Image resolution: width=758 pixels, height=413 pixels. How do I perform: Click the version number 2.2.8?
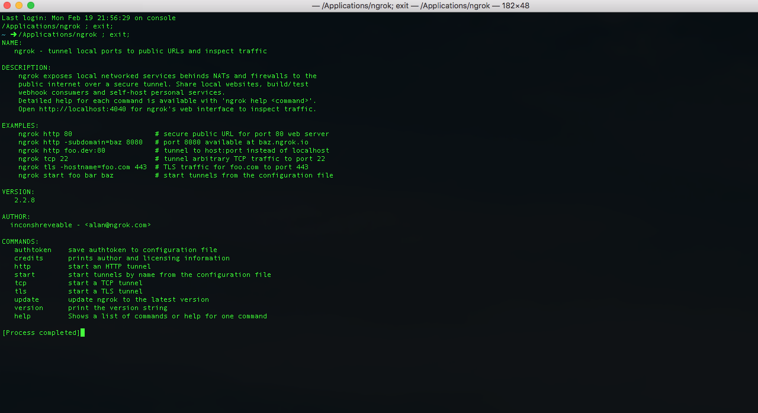tap(24, 200)
